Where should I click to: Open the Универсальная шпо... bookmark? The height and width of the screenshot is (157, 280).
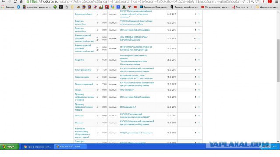[x=215, y=7]
